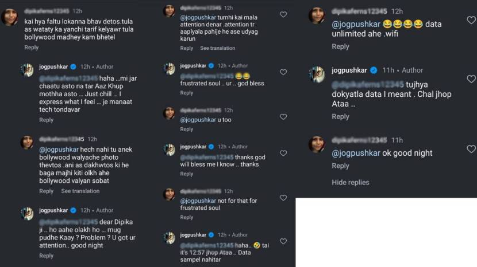Screen dimensions: 477x267
Task: Collapse the thread with Hide replies
Action: (x=351, y=182)
